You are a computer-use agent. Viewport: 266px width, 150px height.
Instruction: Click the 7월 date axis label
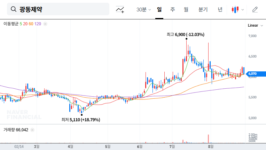(172, 147)
